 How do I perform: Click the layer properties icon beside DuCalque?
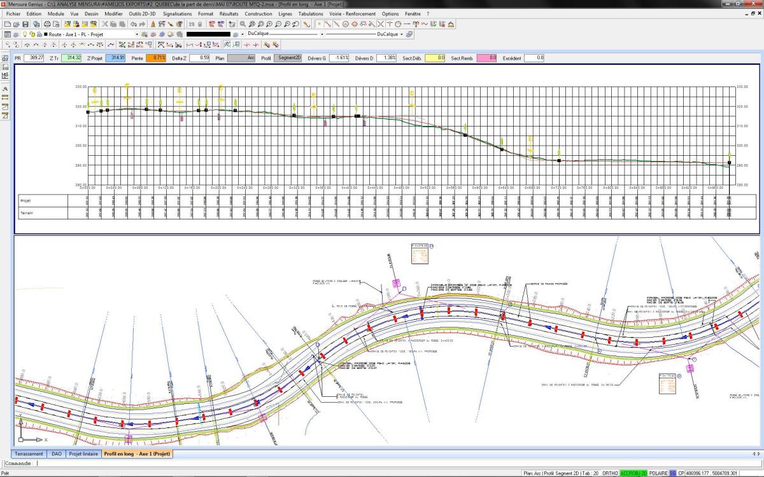409,34
